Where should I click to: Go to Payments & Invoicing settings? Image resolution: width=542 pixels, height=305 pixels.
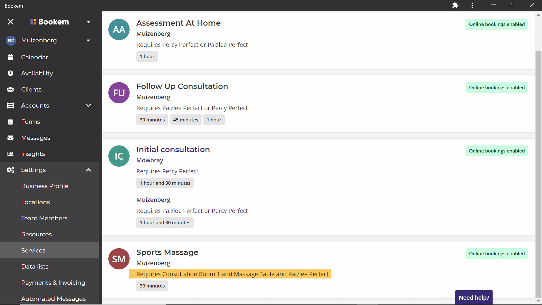pyautogui.click(x=53, y=283)
